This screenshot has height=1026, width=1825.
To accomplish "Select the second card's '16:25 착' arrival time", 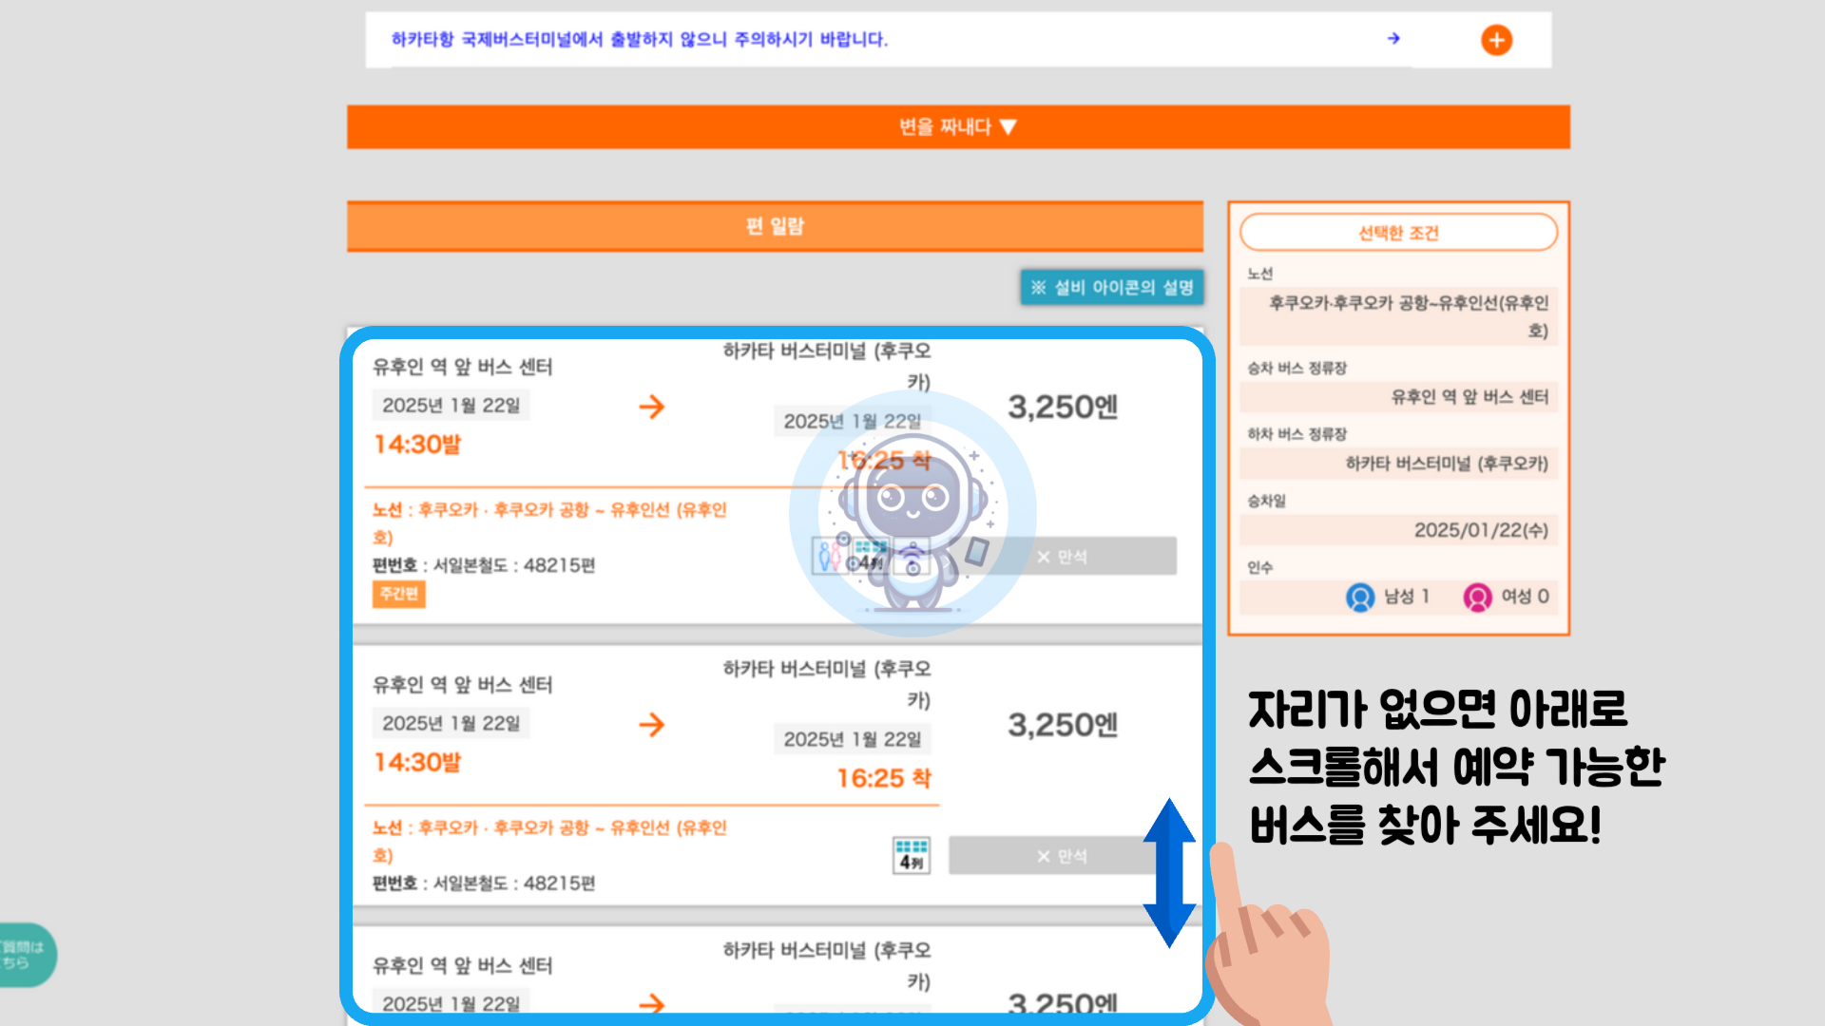I will (884, 778).
